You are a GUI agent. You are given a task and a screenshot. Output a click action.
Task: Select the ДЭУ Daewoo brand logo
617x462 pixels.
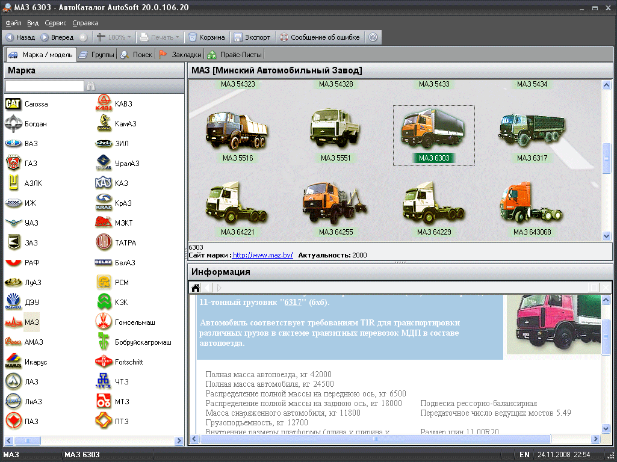click(x=13, y=302)
